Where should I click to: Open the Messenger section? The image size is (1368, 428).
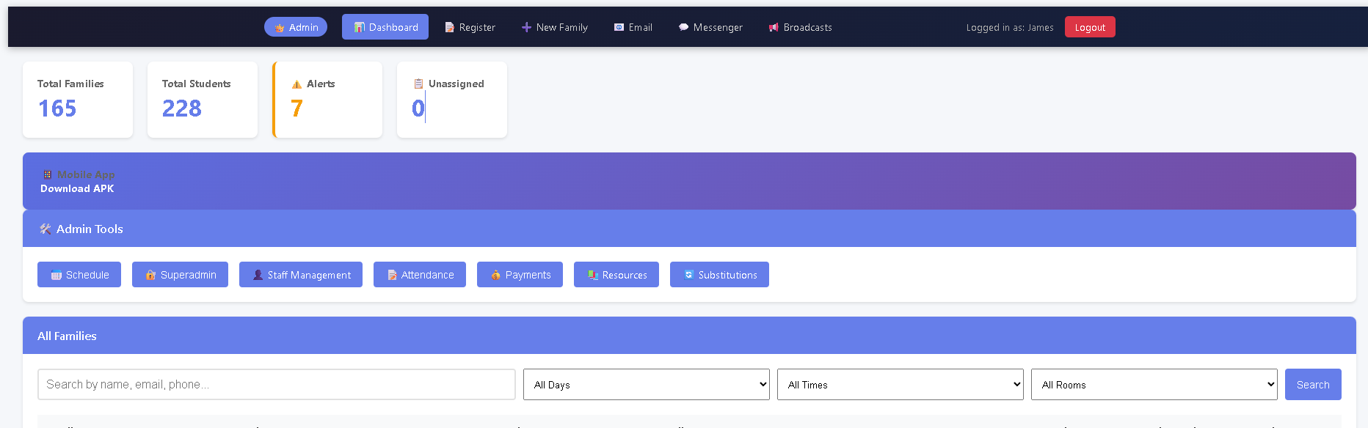click(x=710, y=27)
